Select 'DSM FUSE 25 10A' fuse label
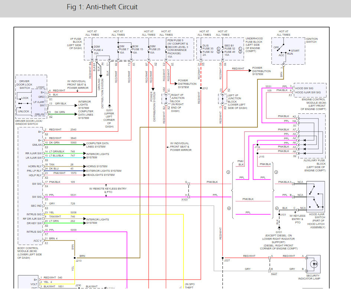This screenshot has width=351, height=300. click(x=155, y=49)
